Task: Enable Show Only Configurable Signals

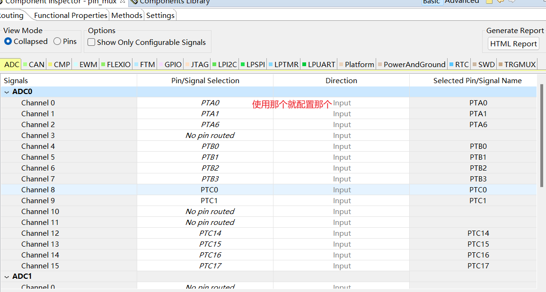Action: click(91, 42)
